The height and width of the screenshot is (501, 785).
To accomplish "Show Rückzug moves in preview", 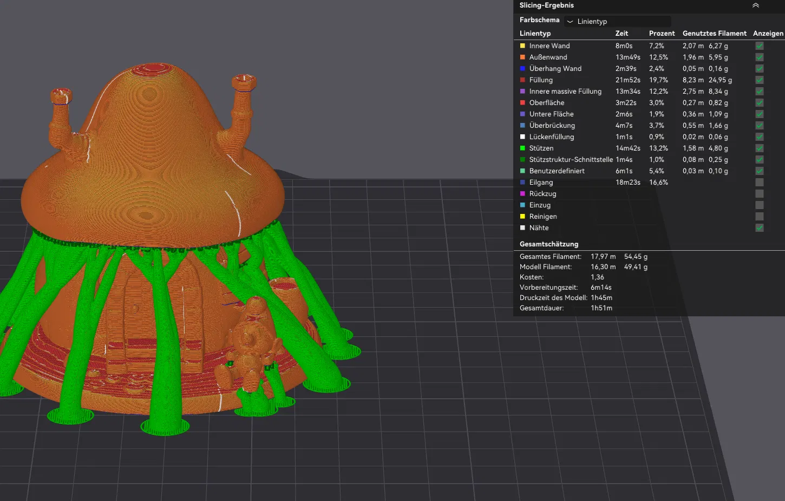I will (x=760, y=194).
